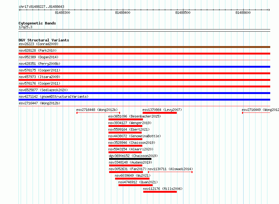Select the nsv3934127 (Wenger2019) label
Image resolution: width=279 pixels, height=204 pixels.
(x=130, y=123)
